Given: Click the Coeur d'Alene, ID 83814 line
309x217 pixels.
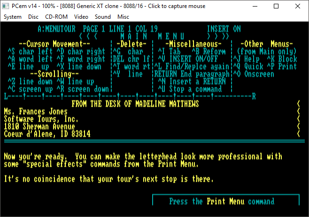Looking at the screenshot, I should click(47, 134).
